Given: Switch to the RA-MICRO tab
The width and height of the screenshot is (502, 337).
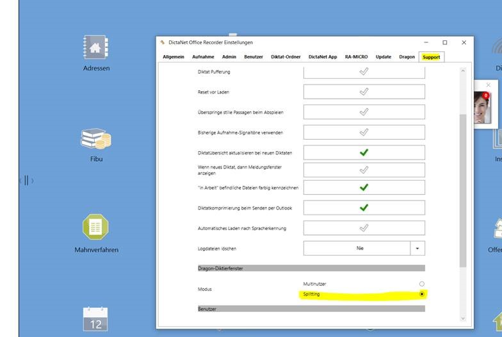Looking at the screenshot, I should point(356,56).
